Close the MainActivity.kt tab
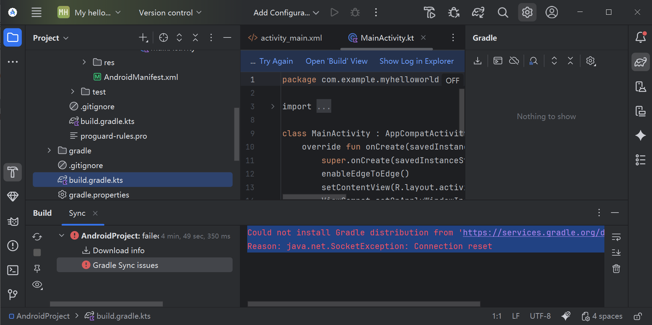 click(423, 37)
